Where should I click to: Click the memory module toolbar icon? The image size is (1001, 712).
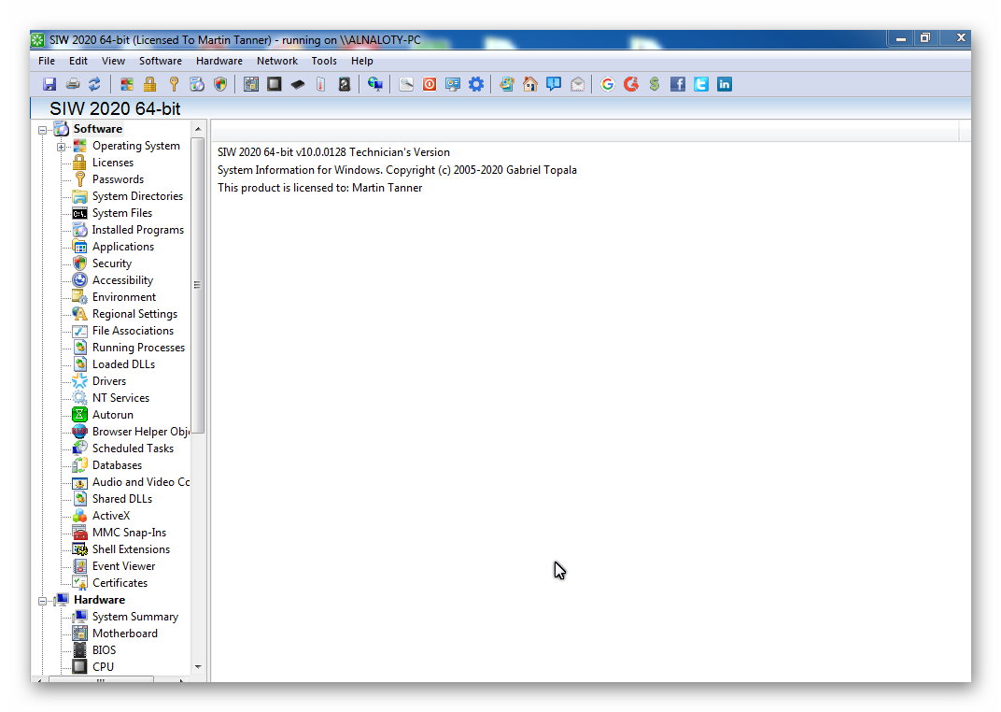point(298,84)
